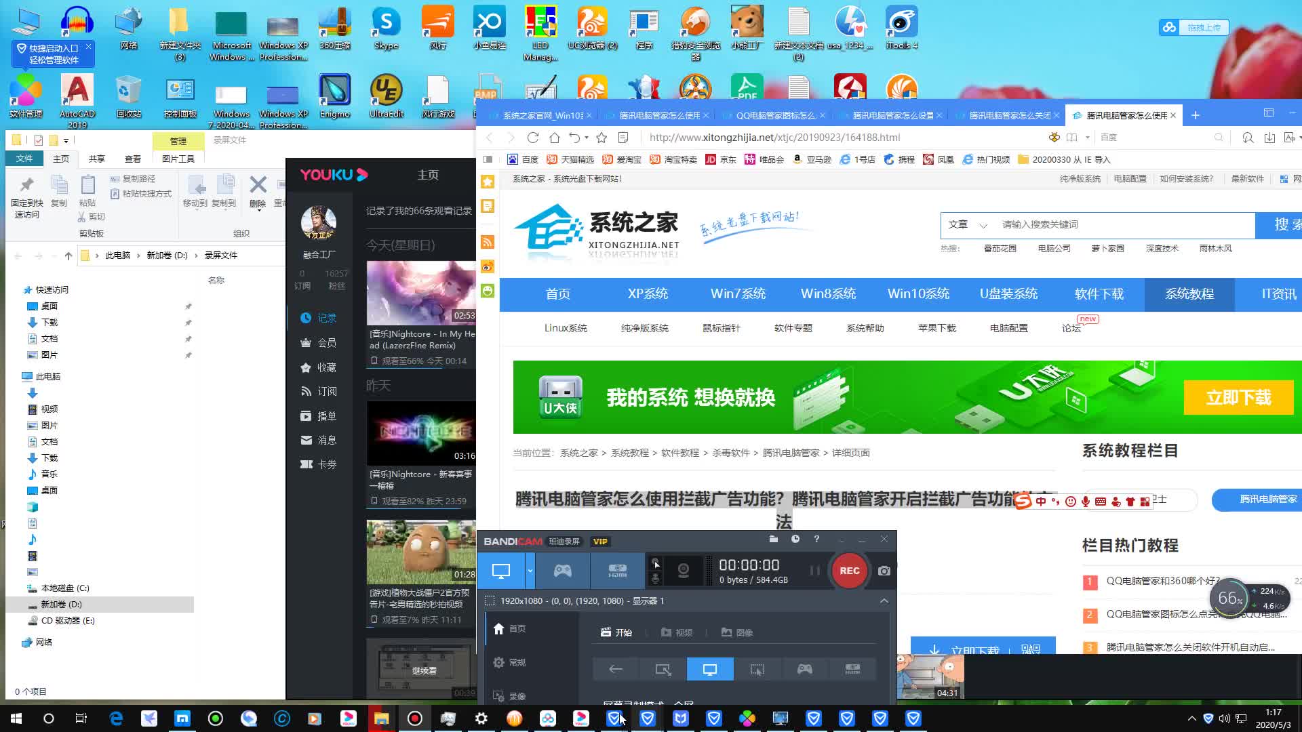Switch to Bandicam 图像 tab
The height and width of the screenshot is (732, 1302).
pos(737,632)
